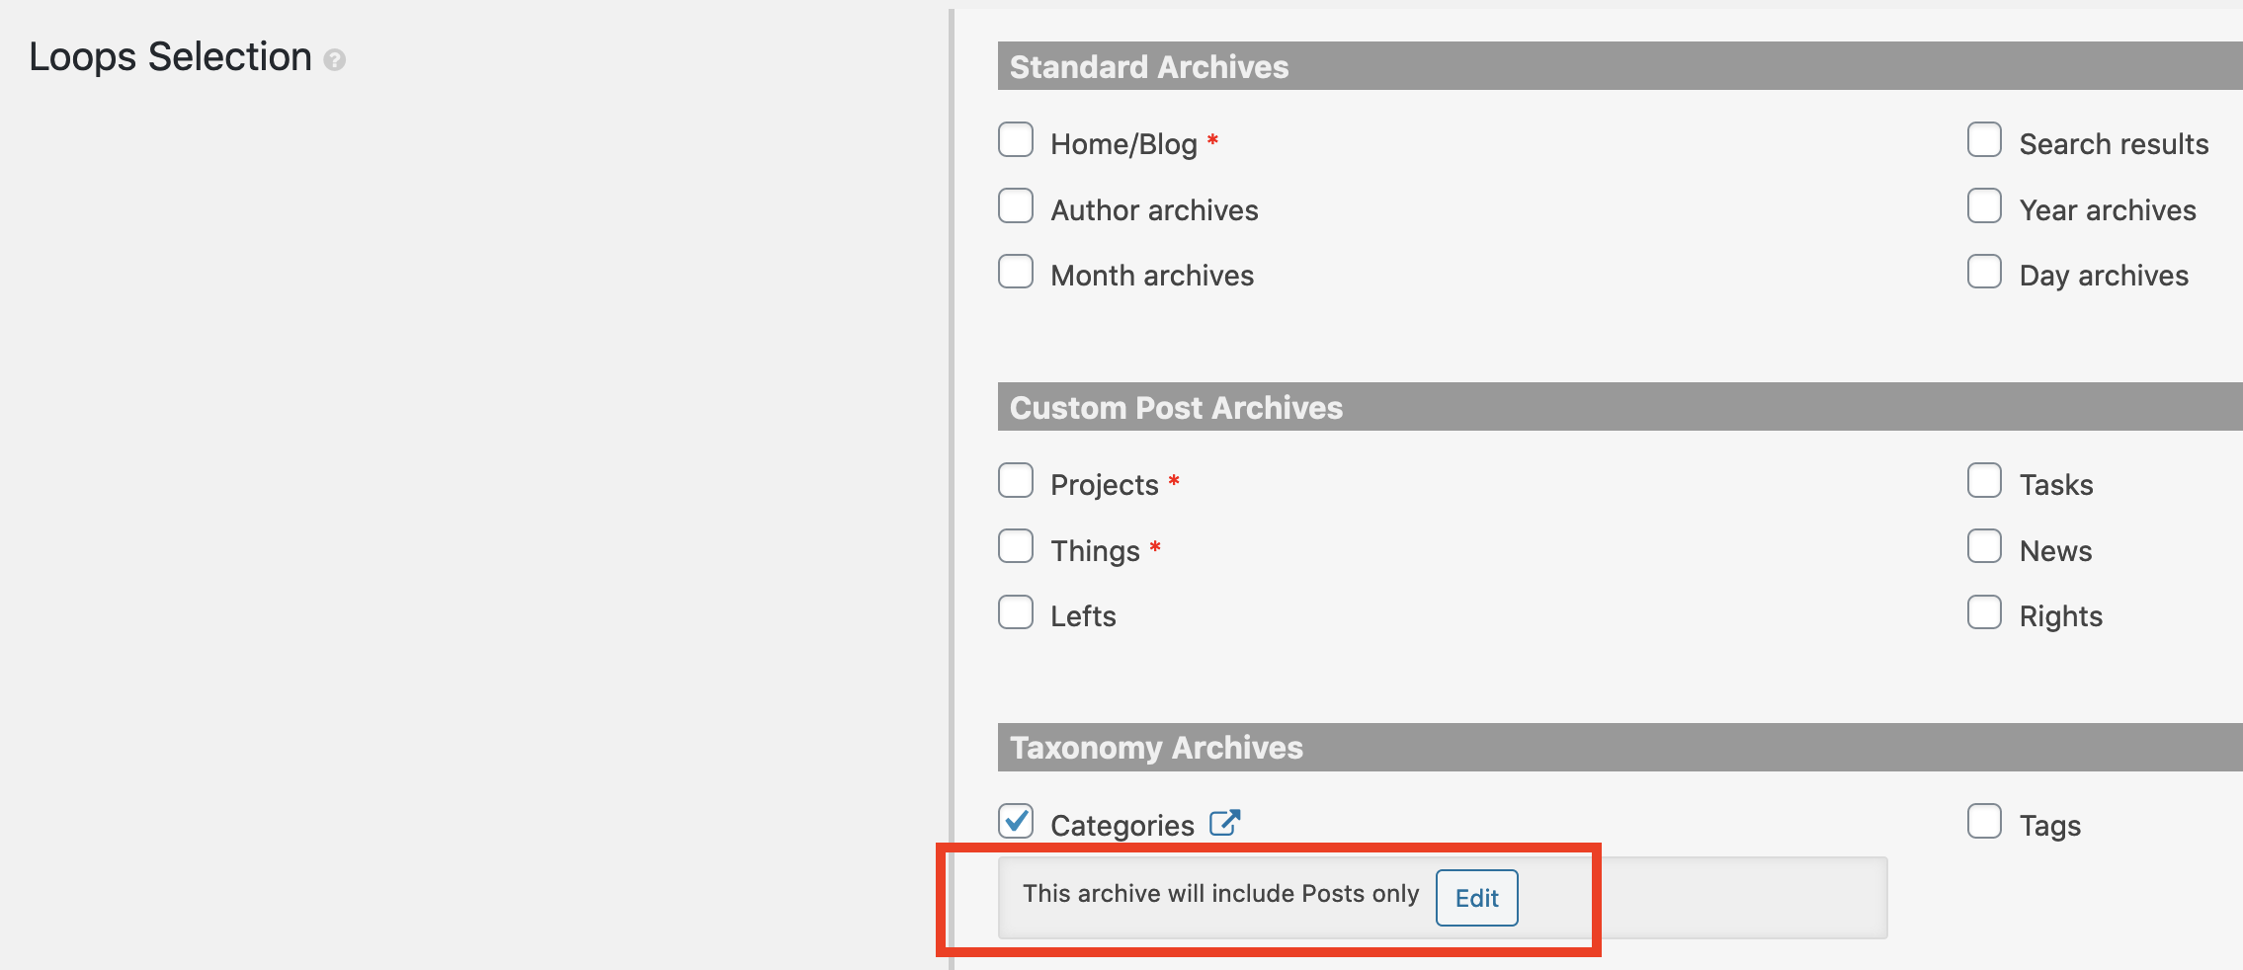Click the Standard Archives section header

1620,66
